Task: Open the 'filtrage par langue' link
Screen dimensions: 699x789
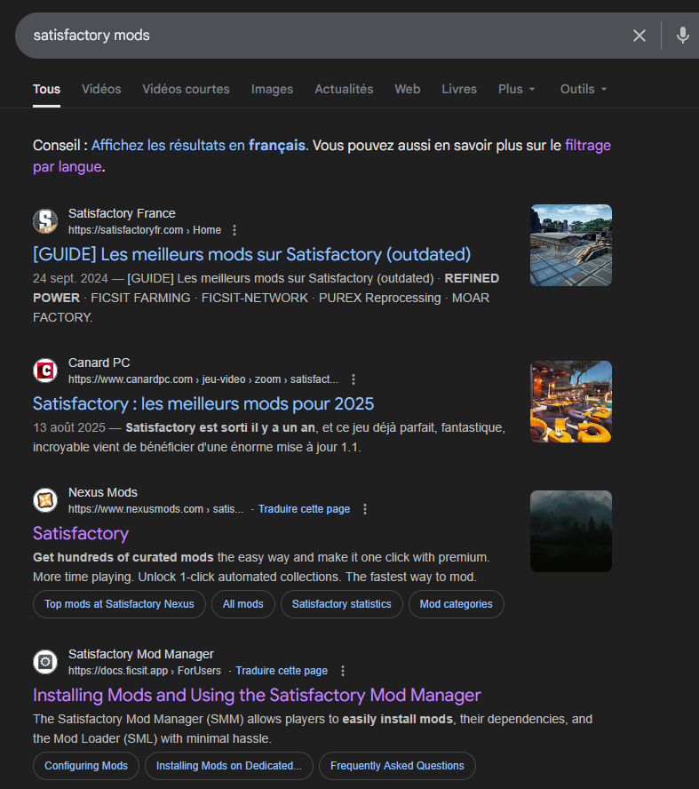Action: click(x=588, y=146)
